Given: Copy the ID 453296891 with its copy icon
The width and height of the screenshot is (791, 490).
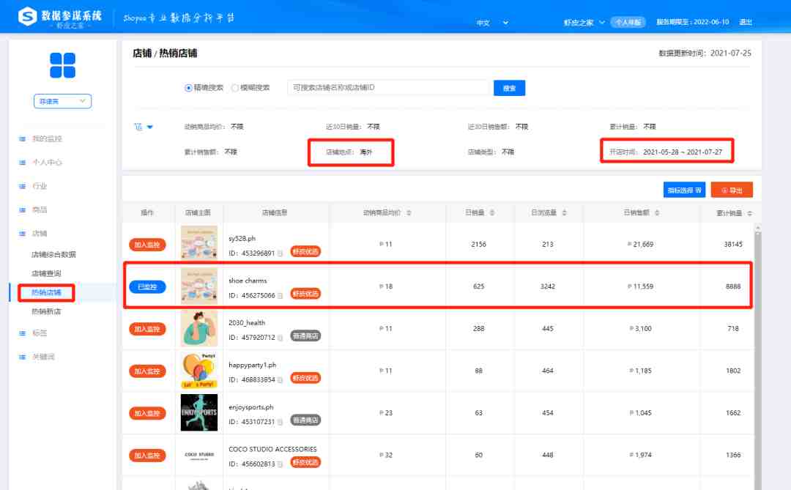Looking at the screenshot, I should [280, 253].
